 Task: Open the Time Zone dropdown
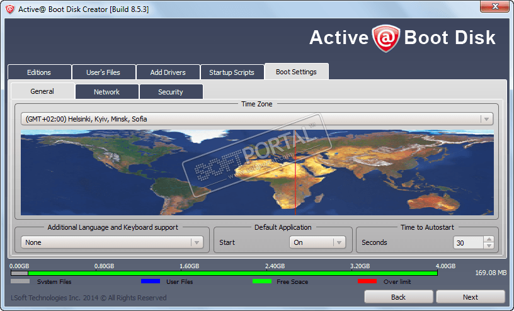[257, 119]
